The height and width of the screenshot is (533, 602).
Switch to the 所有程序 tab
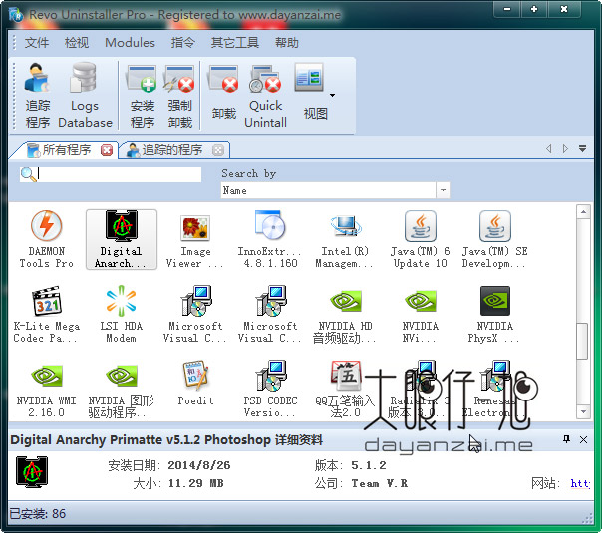point(65,150)
